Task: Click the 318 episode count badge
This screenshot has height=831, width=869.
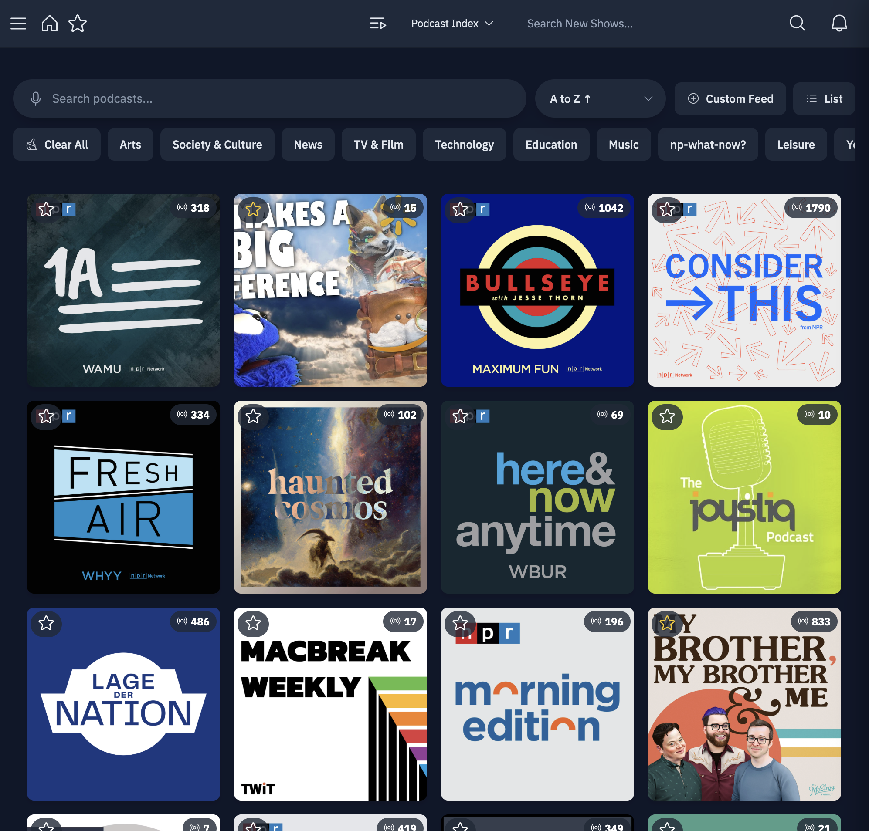Action: (193, 208)
